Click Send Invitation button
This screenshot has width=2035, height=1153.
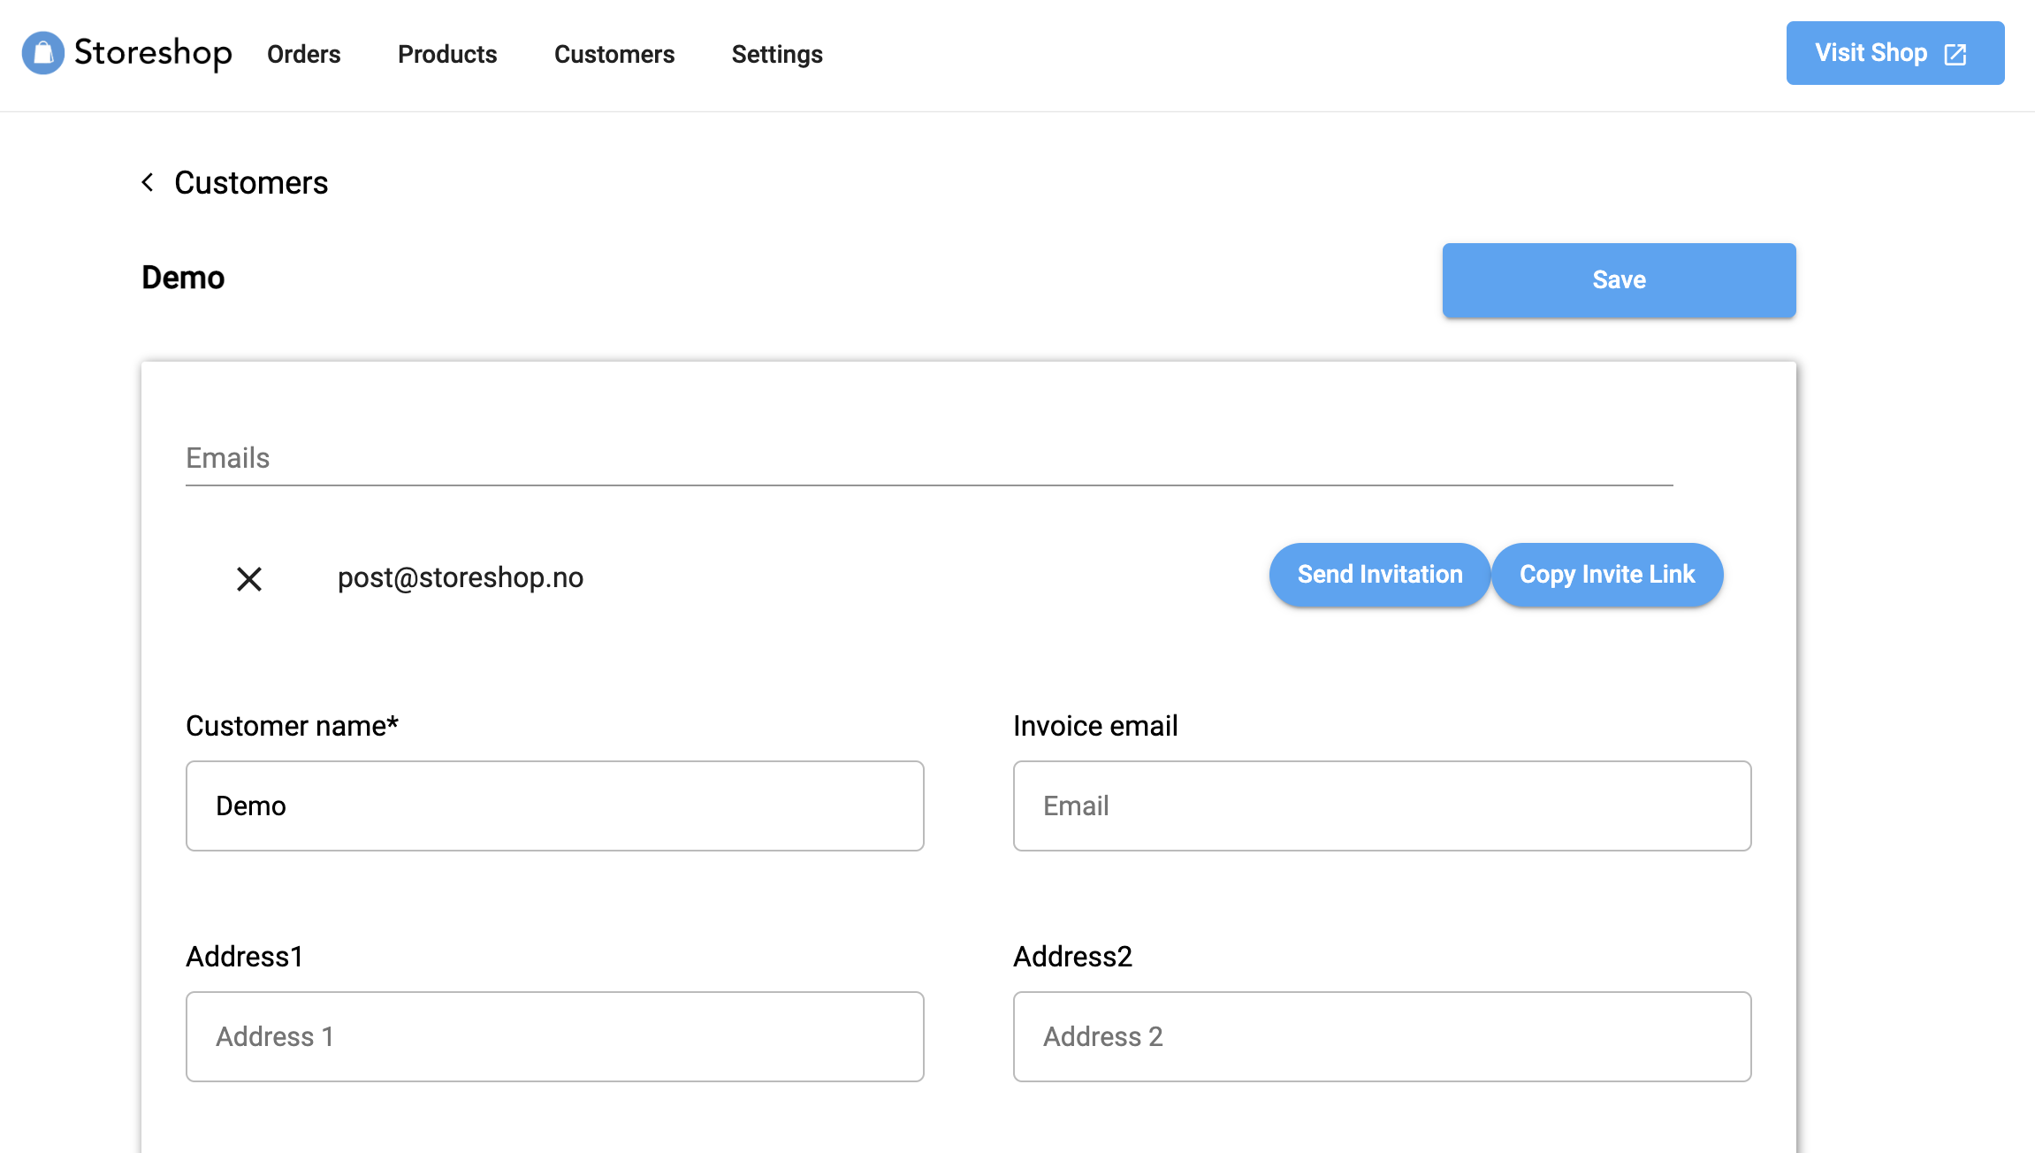(1379, 575)
